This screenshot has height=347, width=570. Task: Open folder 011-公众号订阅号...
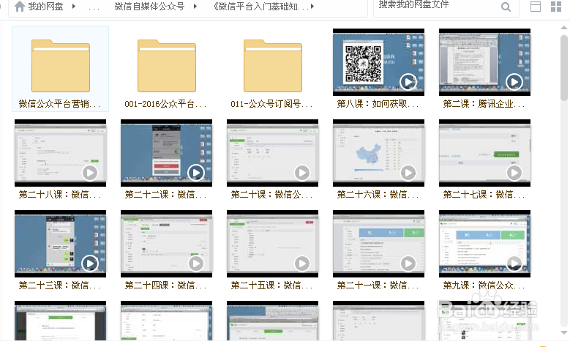point(273,65)
